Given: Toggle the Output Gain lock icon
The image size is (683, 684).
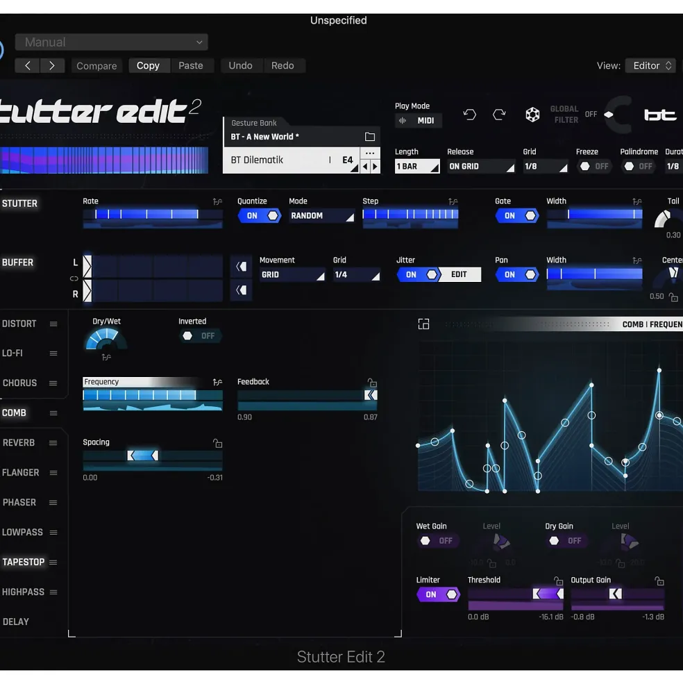Looking at the screenshot, I should click(659, 581).
